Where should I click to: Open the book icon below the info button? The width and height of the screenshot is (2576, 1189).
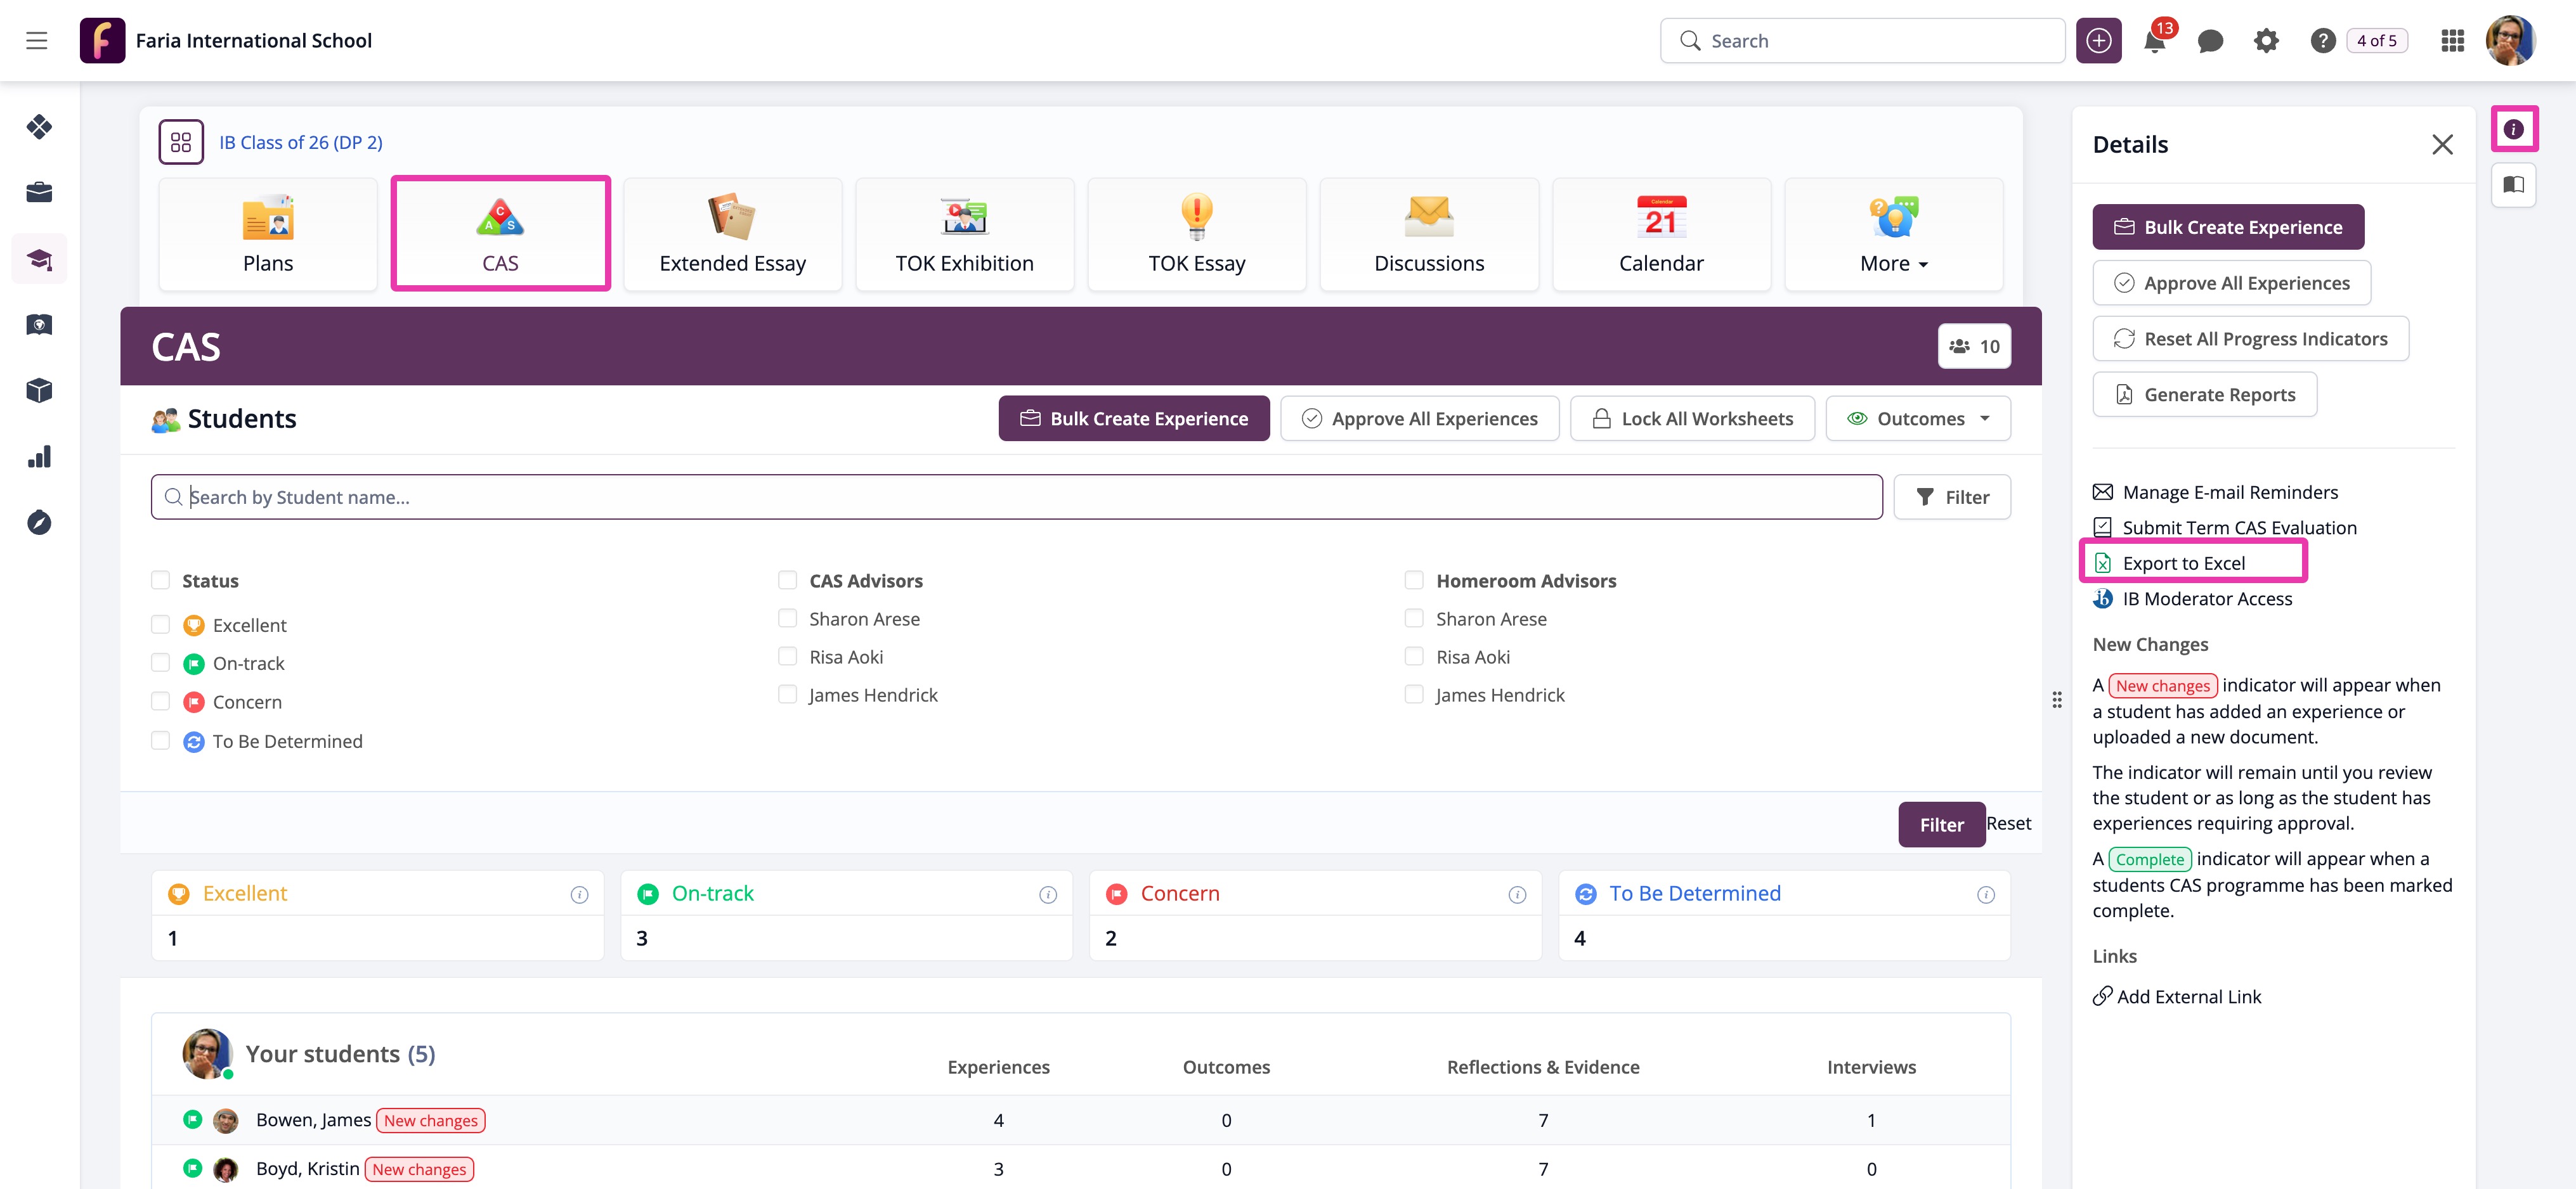(x=2513, y=185)
